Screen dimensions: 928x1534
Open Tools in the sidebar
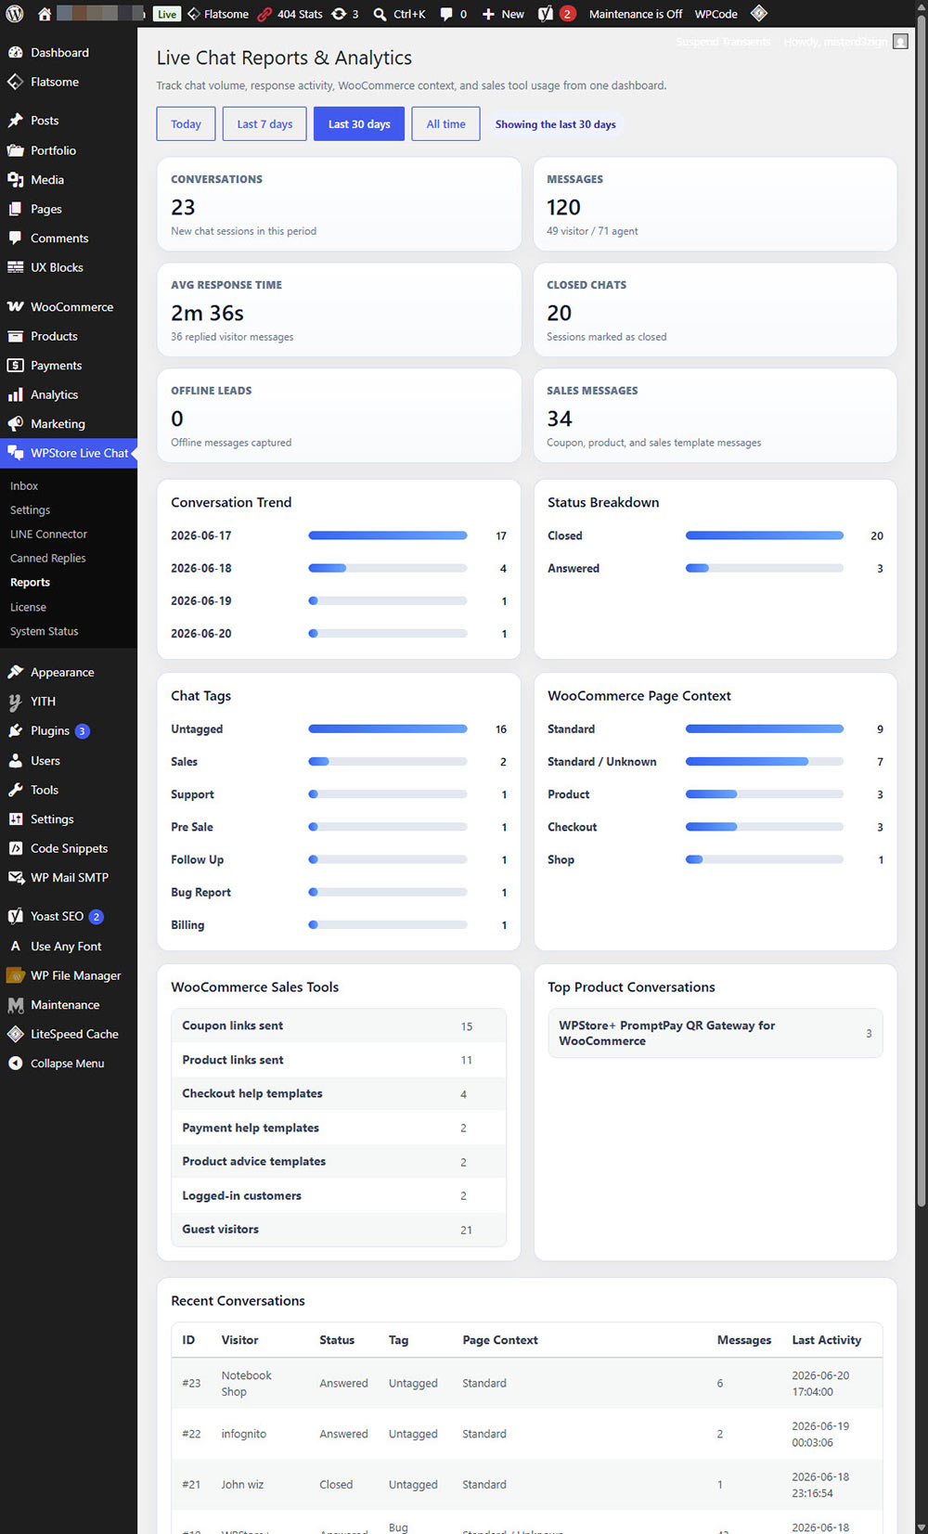(x=69, y=790)
